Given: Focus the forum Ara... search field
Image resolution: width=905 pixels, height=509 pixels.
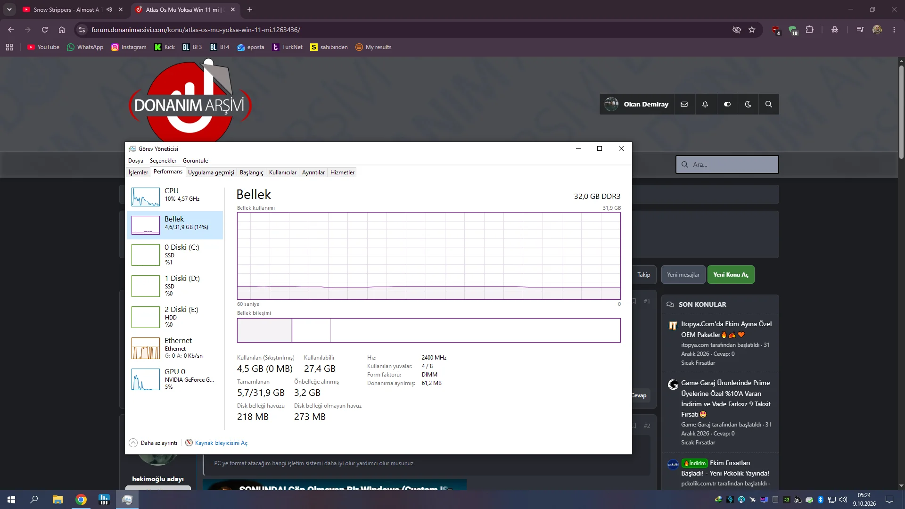Looking at the screenshot, I should 727,164.
